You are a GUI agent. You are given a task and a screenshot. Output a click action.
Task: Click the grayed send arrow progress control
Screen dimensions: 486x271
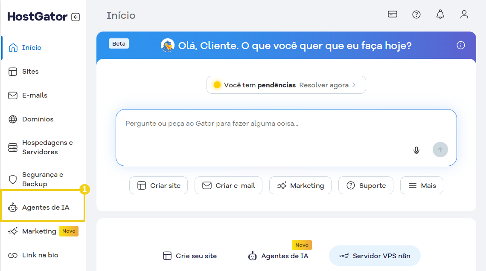[440, 150]
